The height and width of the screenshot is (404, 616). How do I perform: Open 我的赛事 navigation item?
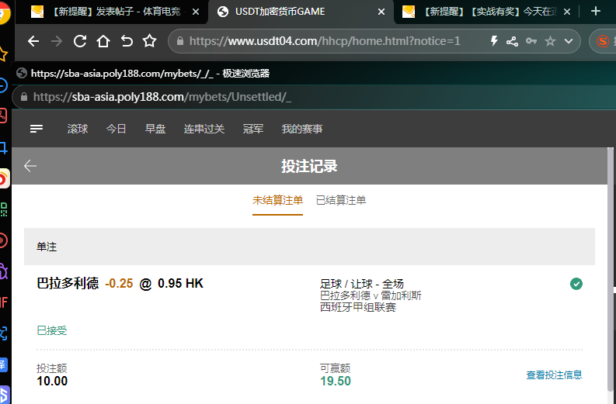point(302,129)
